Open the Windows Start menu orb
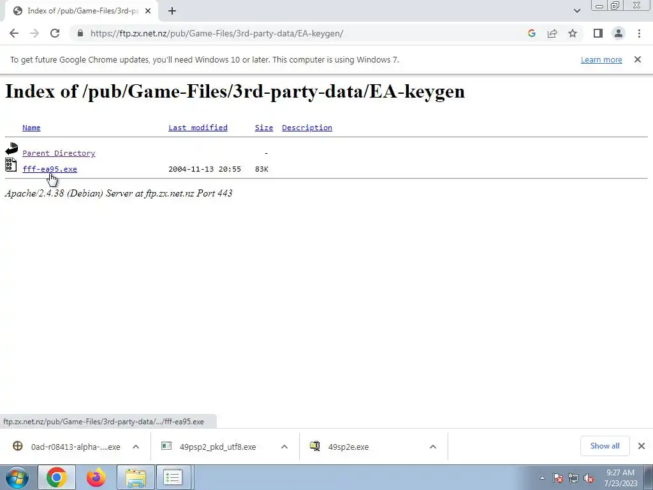The width and height of the screenshot is (653, 490). [x=17, y=477]
